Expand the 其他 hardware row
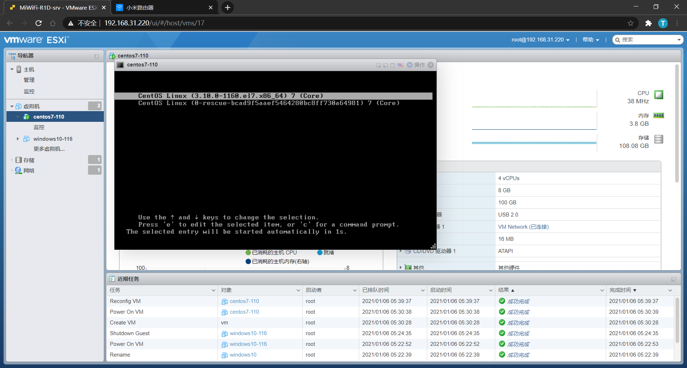 (401, 267)
